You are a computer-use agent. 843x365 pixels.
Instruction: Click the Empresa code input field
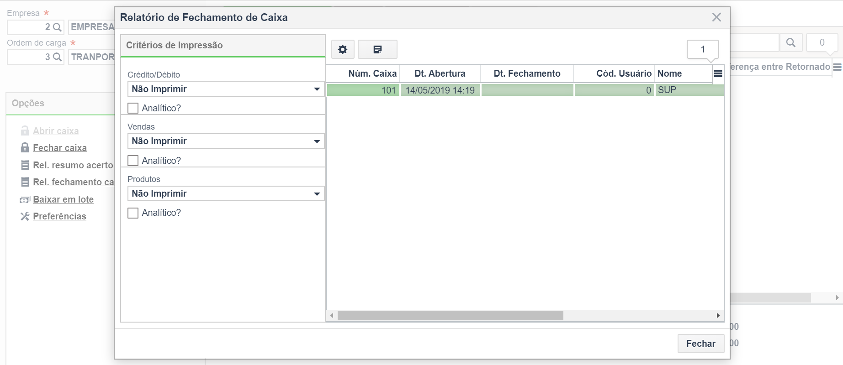click(x=29, y=27)
